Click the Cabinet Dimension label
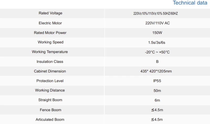This screenshot has height=124, width=210. 50,71
